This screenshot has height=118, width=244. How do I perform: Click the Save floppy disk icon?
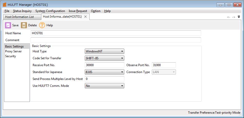[x=8, y=25]
